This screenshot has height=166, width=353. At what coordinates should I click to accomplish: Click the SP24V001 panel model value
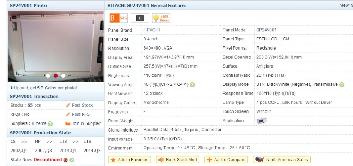[x=266, y=30]
